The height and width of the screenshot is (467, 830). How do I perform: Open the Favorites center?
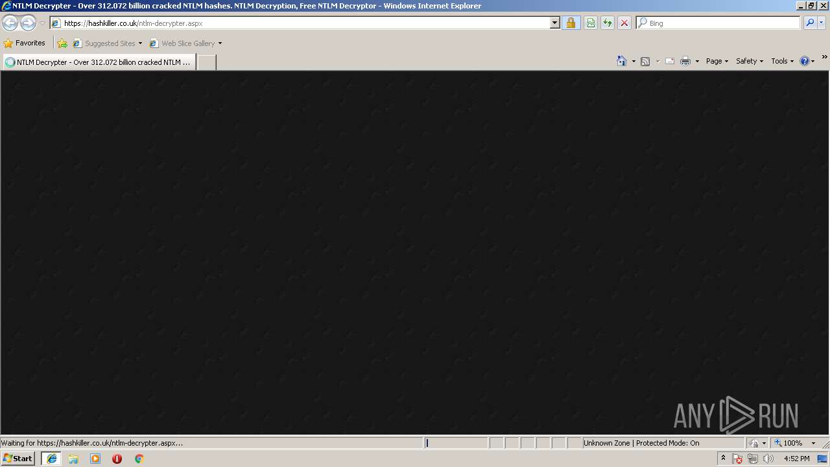(x=25, y=43)
